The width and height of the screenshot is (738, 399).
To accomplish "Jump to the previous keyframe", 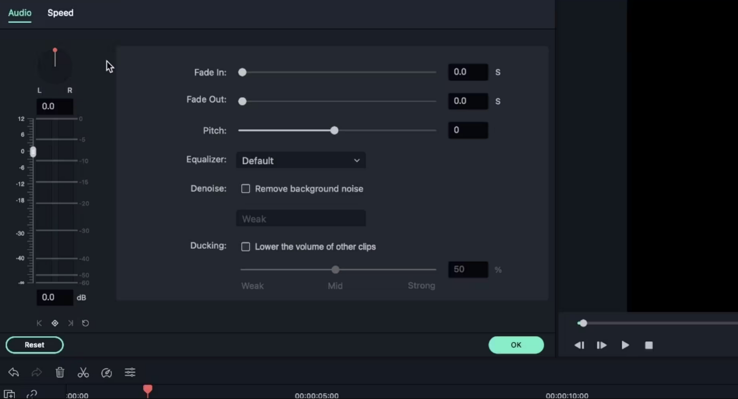I will [x=39, y=323].
